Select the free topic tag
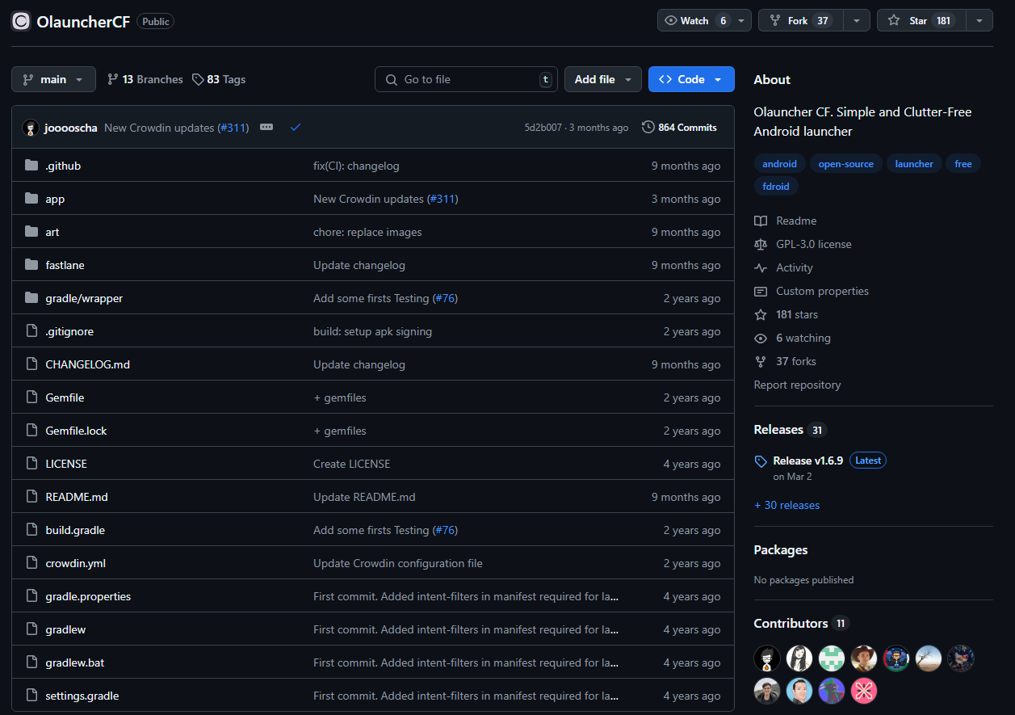The width and height of the screenshot is (1015, 715). pyautogui.click(x=963, y=164)
